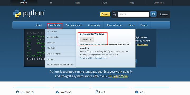Click the Jobs section heading
Viewport: 190px width, 95px height.
[142, 92]
